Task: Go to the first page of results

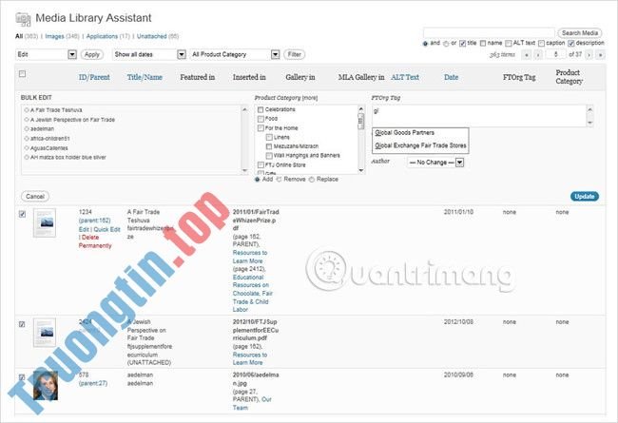Action: coord(527,55)
